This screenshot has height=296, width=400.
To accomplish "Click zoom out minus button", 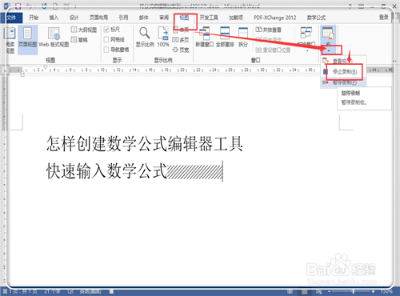I will 330,292.
